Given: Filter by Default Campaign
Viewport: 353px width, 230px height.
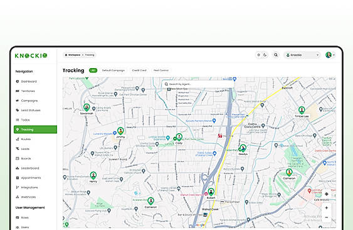Looking at the screenshot, I should pyautogui.click(x=113, y=71).
